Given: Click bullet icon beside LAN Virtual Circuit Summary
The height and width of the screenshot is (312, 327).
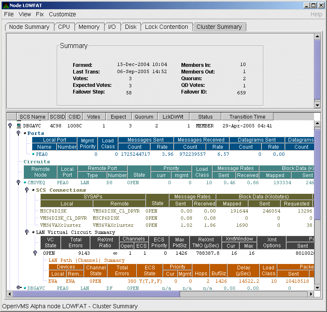Looking at the screenshot, I should (33, 232).
